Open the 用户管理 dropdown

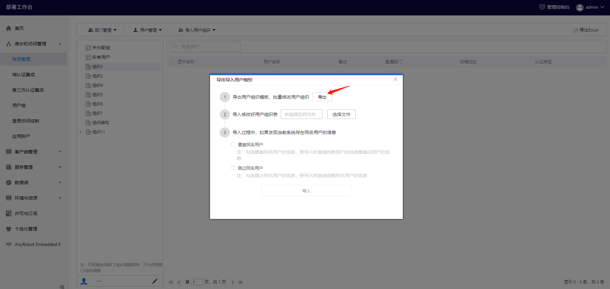pyautogui.click(x=148, y=30)
